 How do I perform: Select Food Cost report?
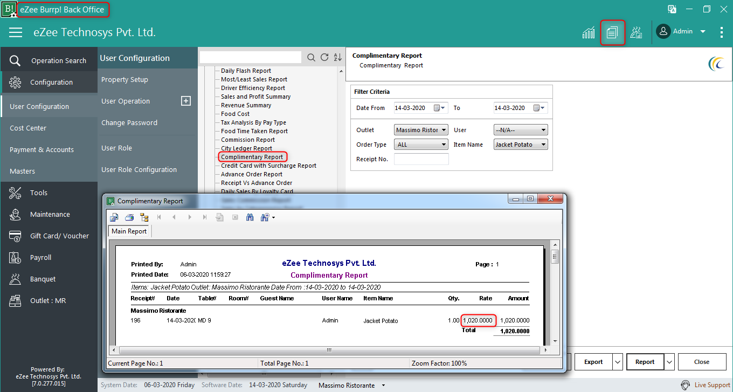click(235, 114)
